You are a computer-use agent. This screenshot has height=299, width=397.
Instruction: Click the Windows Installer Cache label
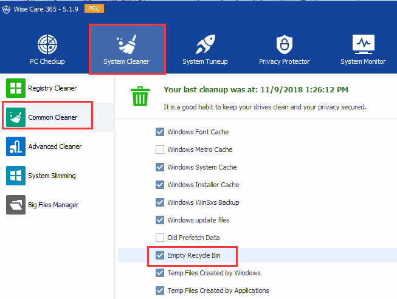pos(203,185)
